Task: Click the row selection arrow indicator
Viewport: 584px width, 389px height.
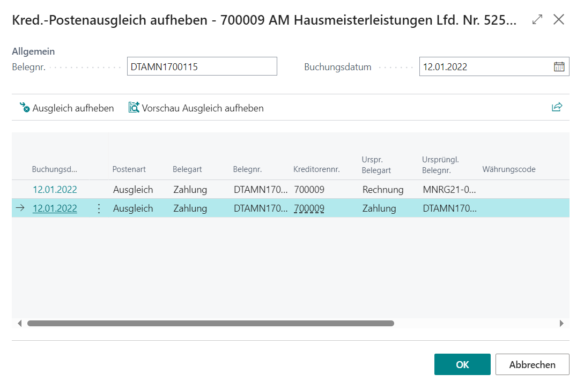Action: pos(20,208)
